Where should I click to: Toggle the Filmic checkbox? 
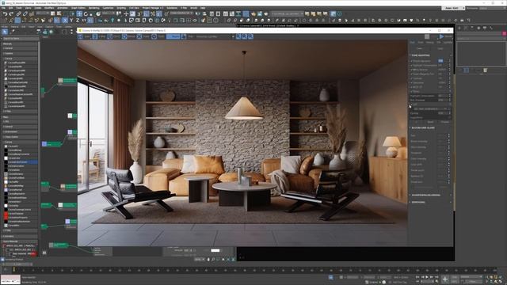411,92
